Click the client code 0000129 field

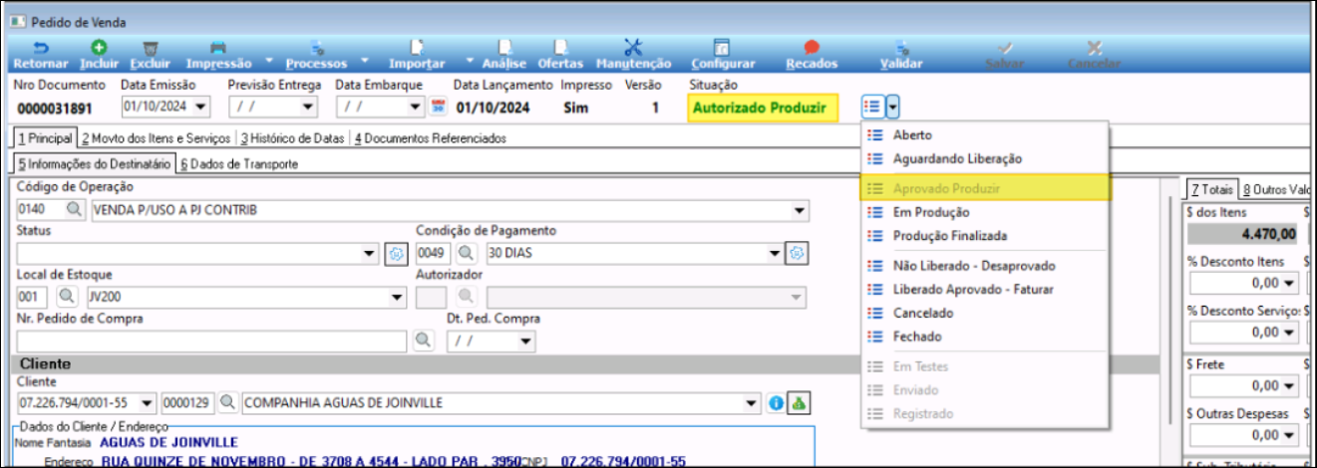click(187, 403)
